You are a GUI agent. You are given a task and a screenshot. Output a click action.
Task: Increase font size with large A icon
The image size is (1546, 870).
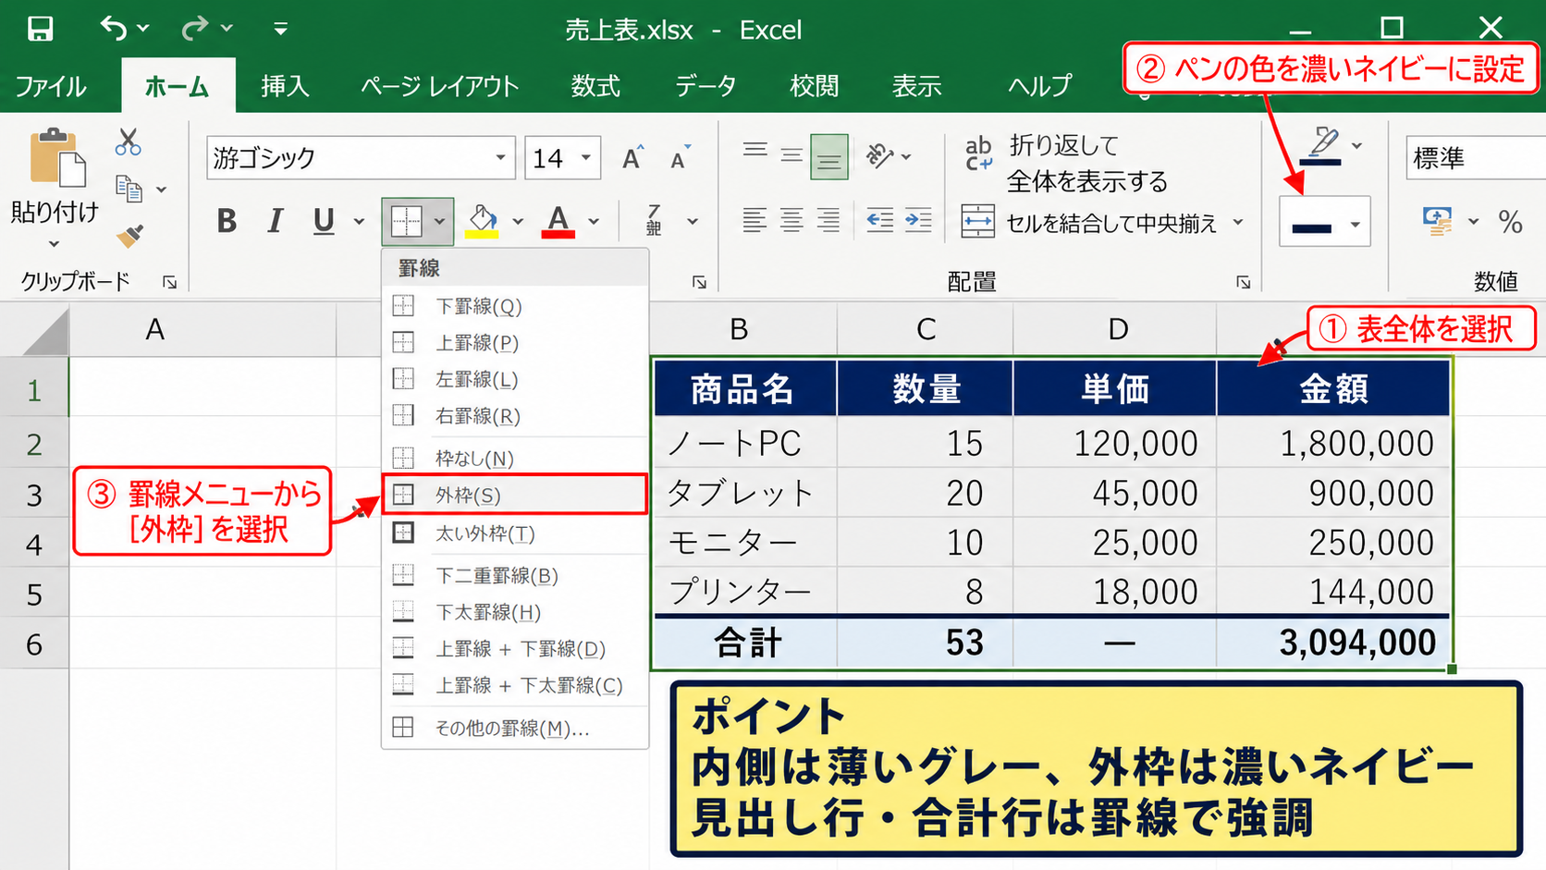[x=632, y=157]
